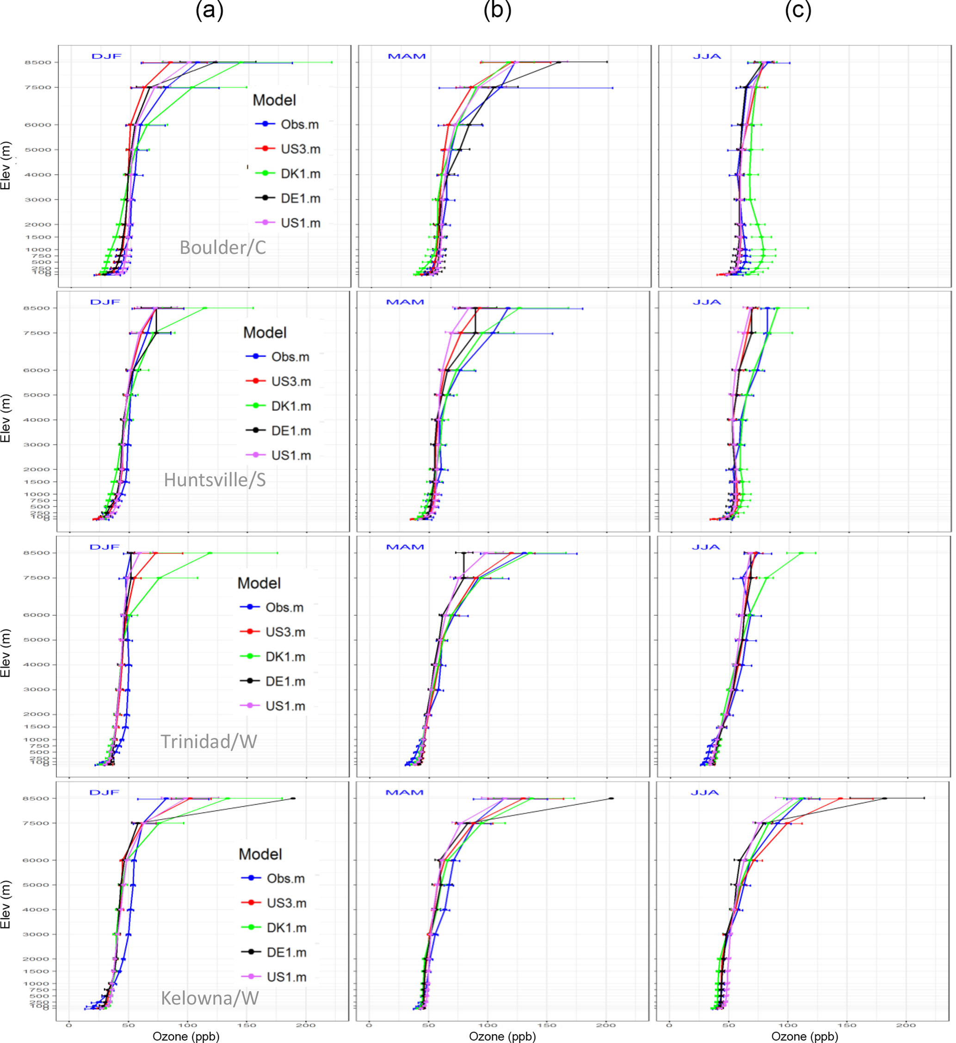Click the red US3.m legend marker in Trinidad panel
This screenshot has width=956, height=1043.
point(250,632)
